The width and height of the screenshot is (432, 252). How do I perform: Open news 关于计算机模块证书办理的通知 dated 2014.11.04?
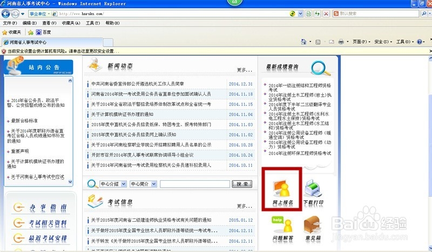pos(123,114)
